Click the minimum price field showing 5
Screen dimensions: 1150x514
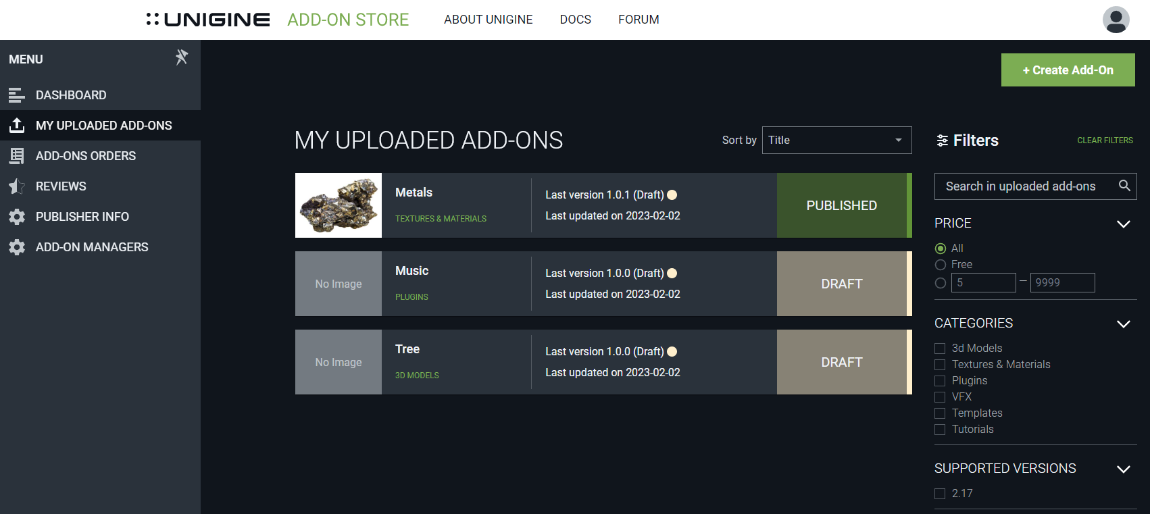(x=983, y=282)
